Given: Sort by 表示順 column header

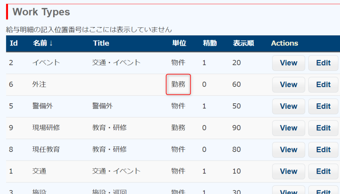Looking at the screenshot, I should (243, 43).
